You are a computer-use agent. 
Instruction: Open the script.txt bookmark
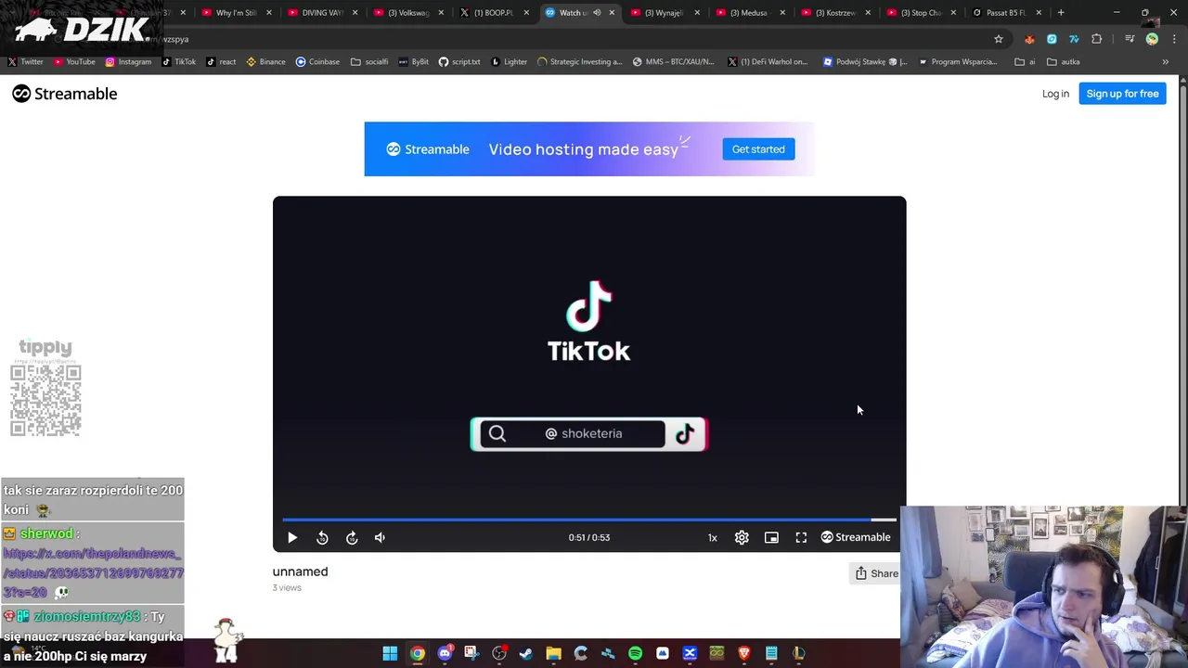[x=459, y=62]
